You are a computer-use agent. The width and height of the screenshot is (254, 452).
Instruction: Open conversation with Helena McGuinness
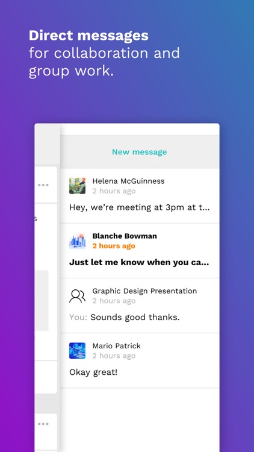tap(140, 196)
